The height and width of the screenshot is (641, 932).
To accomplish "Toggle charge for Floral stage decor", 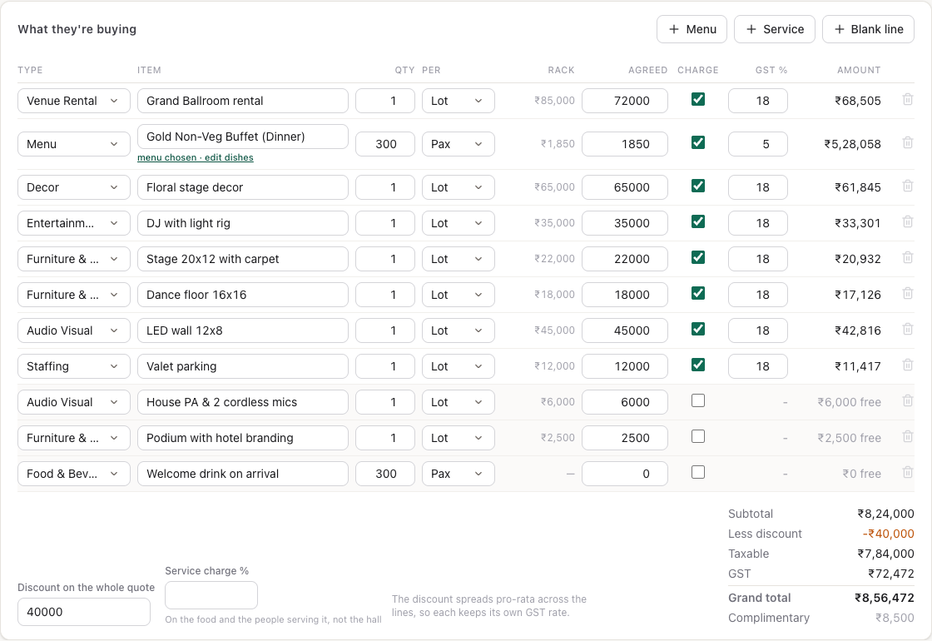I will point(698,186).
